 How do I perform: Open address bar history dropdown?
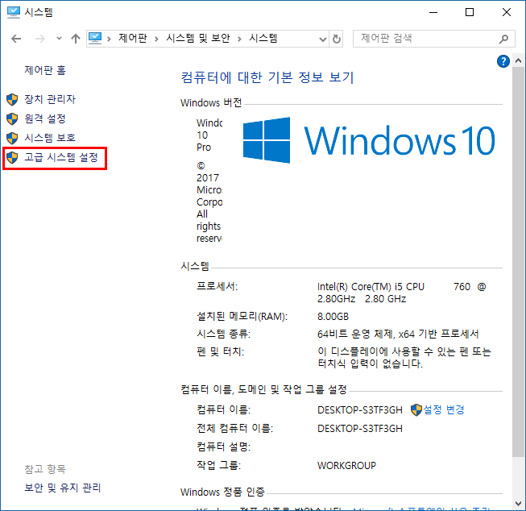pos(323,39)
